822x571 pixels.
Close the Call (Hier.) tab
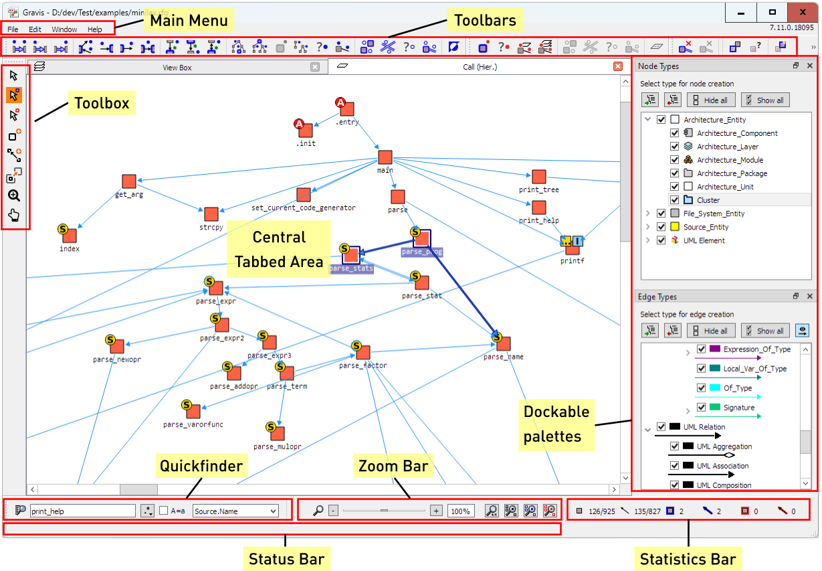pyautogui.click(x=618, y=67)
